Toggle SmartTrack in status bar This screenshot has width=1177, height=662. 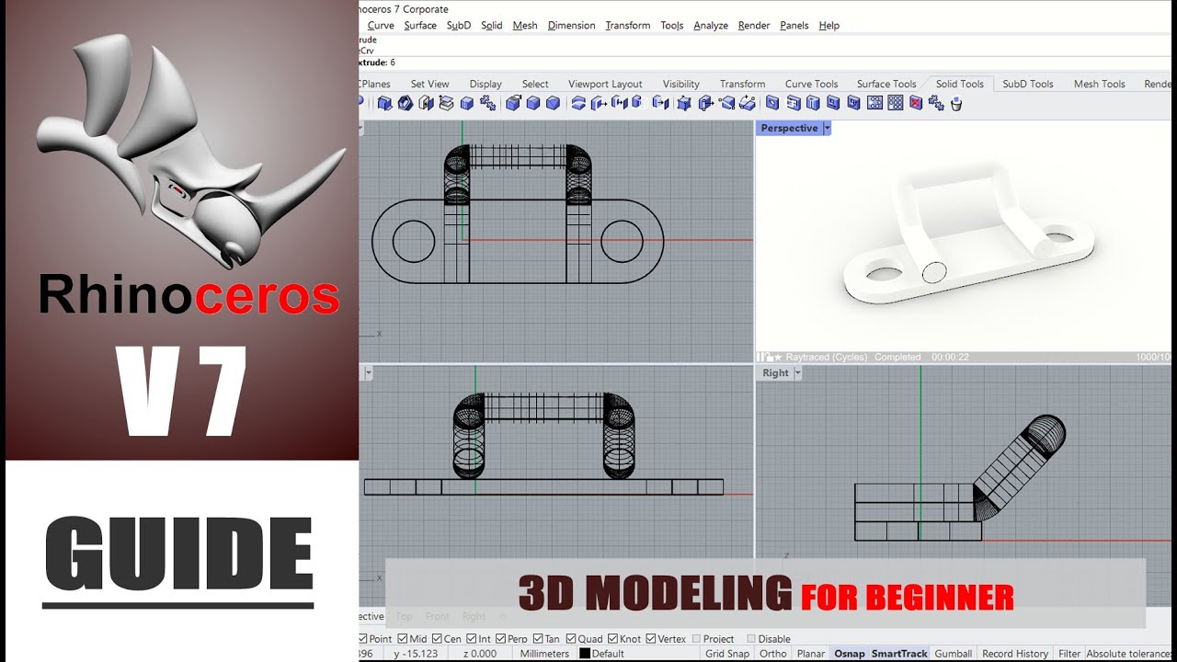tap(900, 654)
